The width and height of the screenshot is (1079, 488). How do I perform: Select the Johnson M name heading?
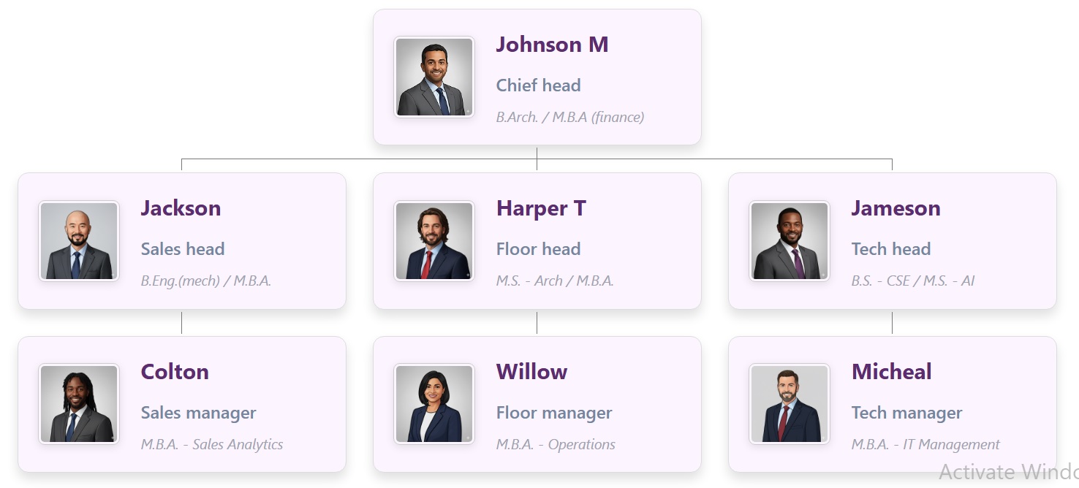[x=552, y=45]
